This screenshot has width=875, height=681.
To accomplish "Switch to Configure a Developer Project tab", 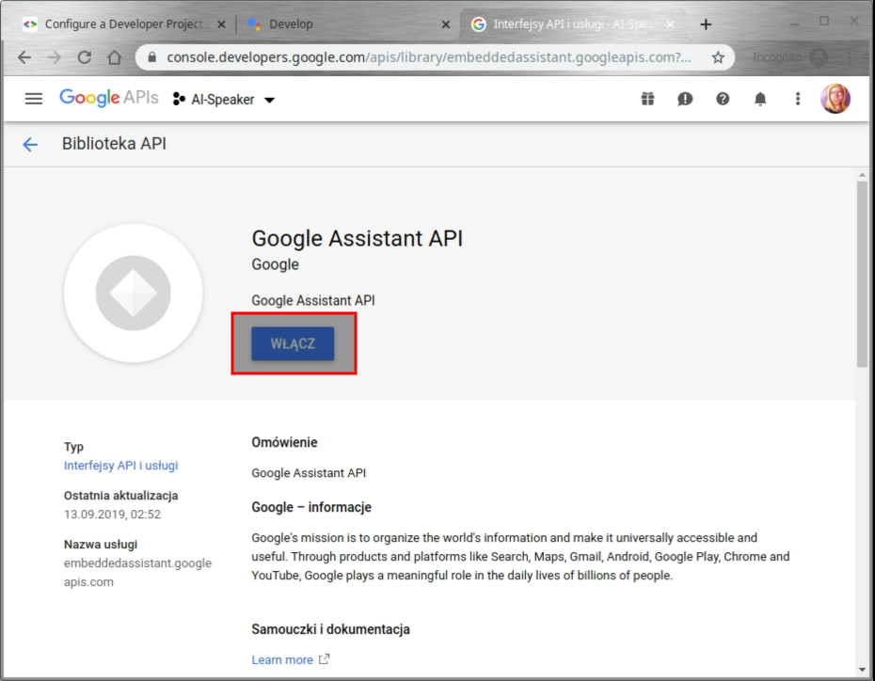I will click(x=122, y=24).
